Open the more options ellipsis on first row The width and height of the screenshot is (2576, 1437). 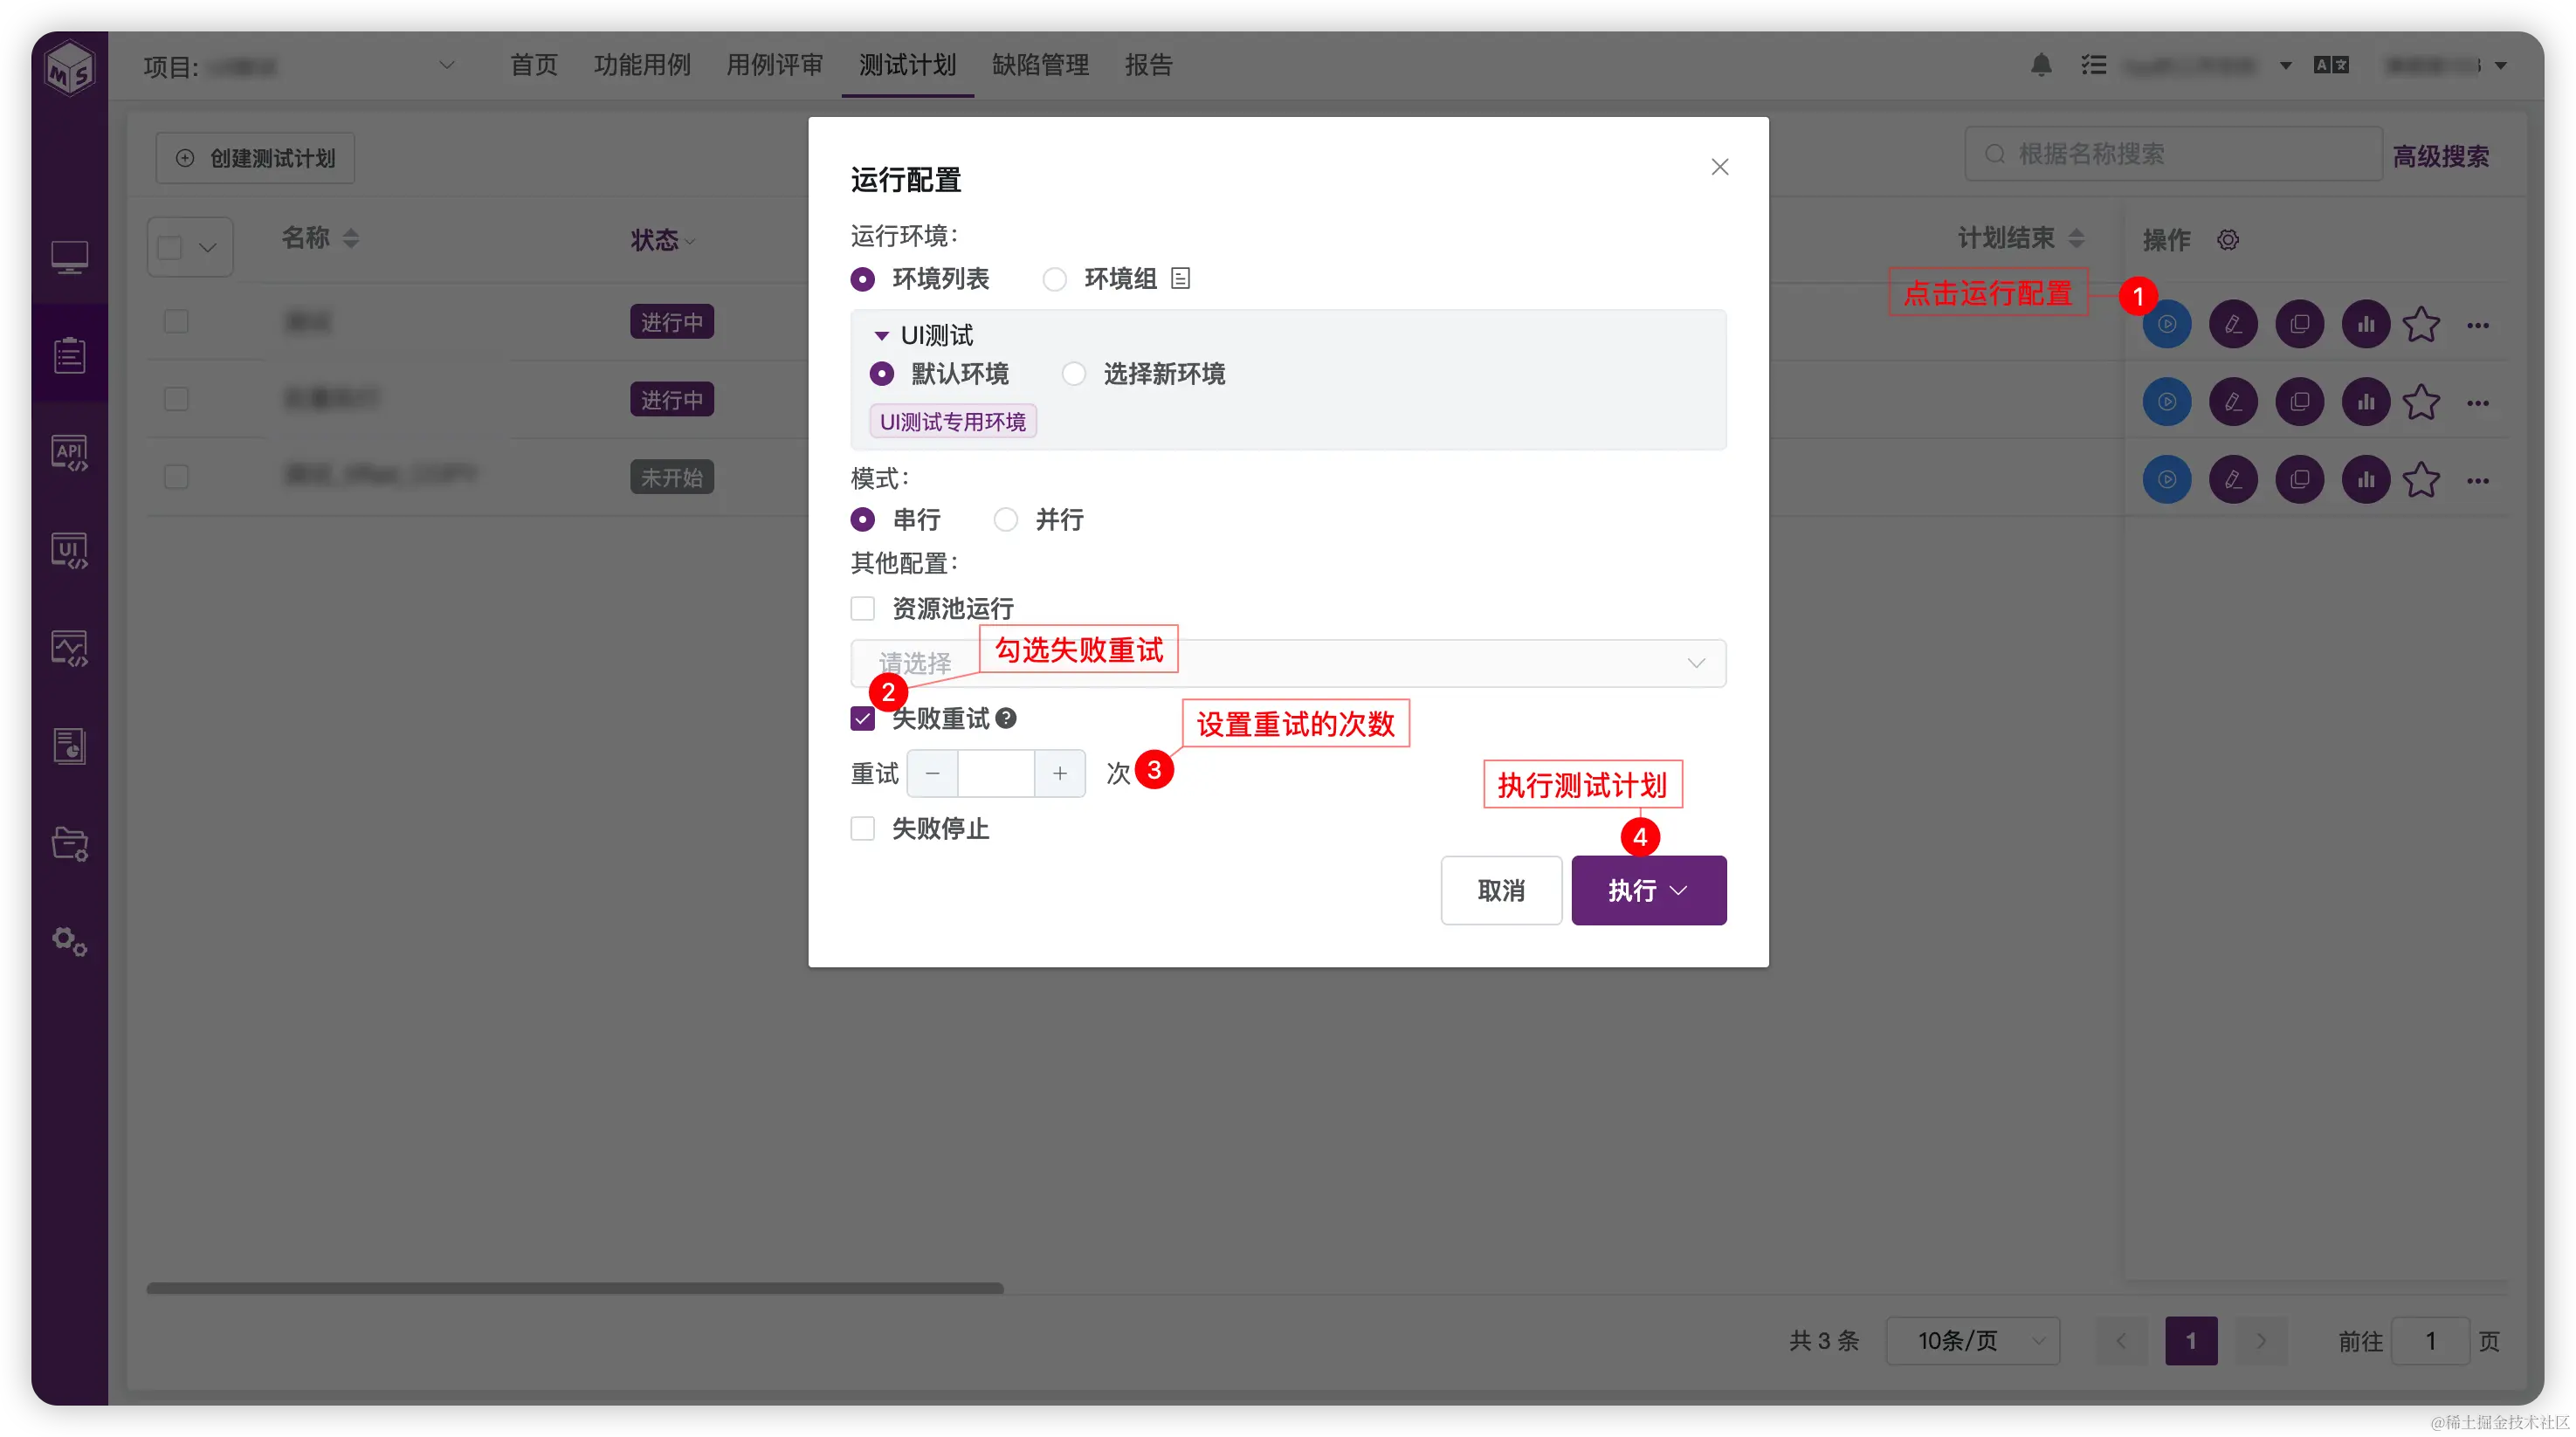click(2479, 324)
